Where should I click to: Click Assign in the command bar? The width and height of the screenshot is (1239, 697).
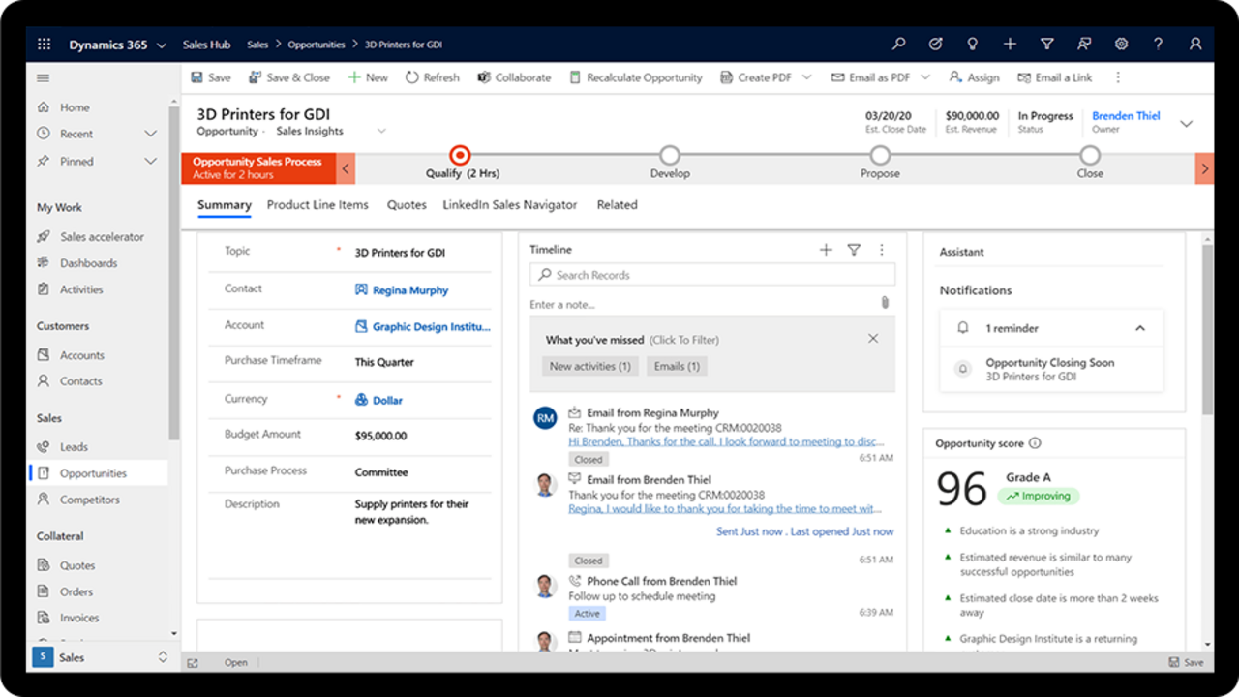[x=974, y=77]
